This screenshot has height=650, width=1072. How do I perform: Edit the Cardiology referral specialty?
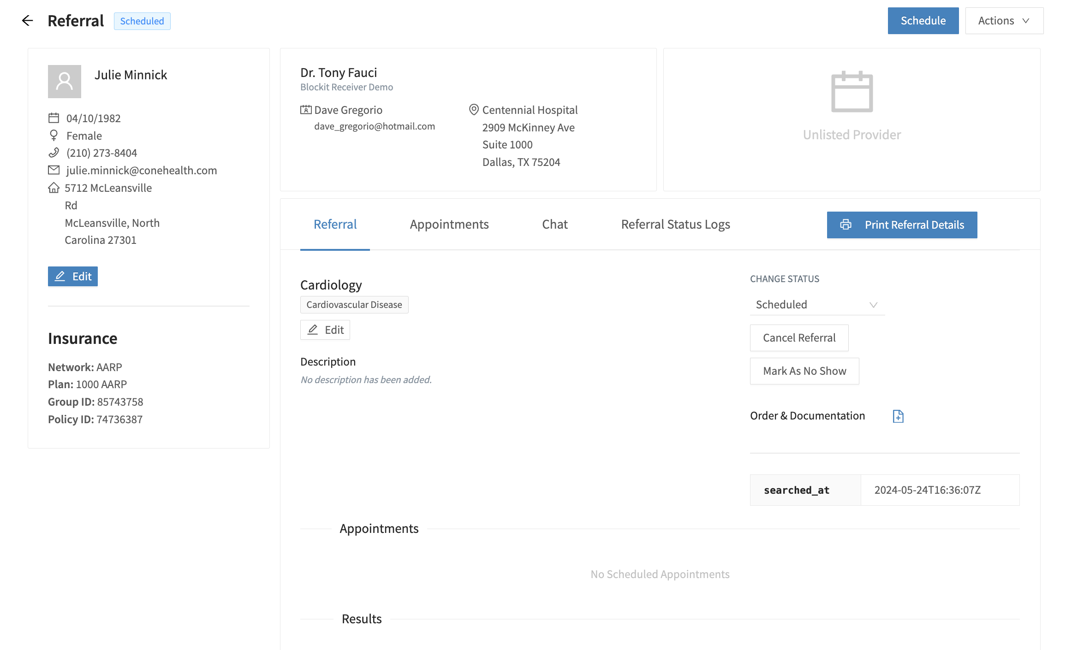click(x=325, y=330)
